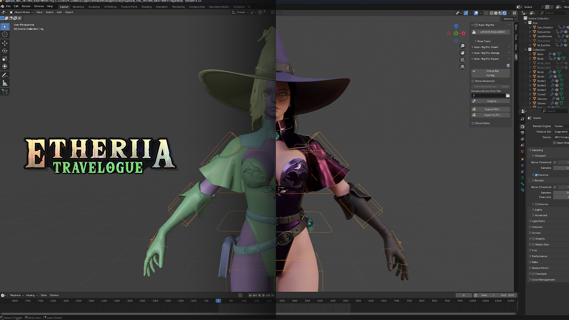Open the Feature Set Supported dropdown
This screenshot has width=569, height=320.
click(x=561, y=132)
